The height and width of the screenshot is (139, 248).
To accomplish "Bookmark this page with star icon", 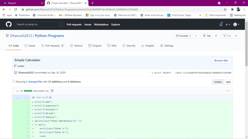I will click(x=225, y=10).
